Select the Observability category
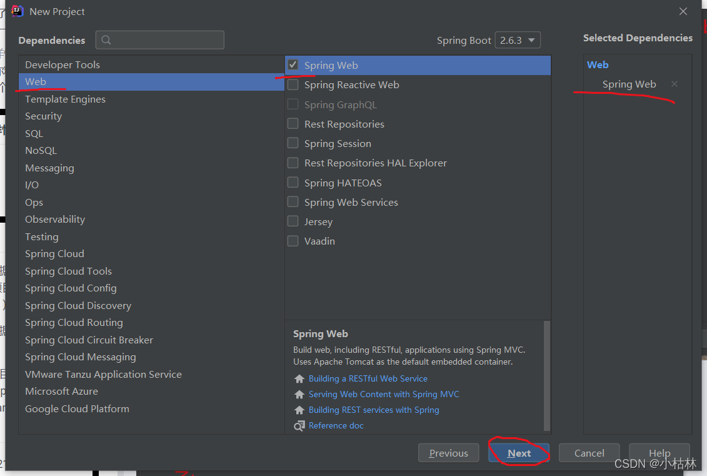This screenshot has height=476, width=707. 151,220
